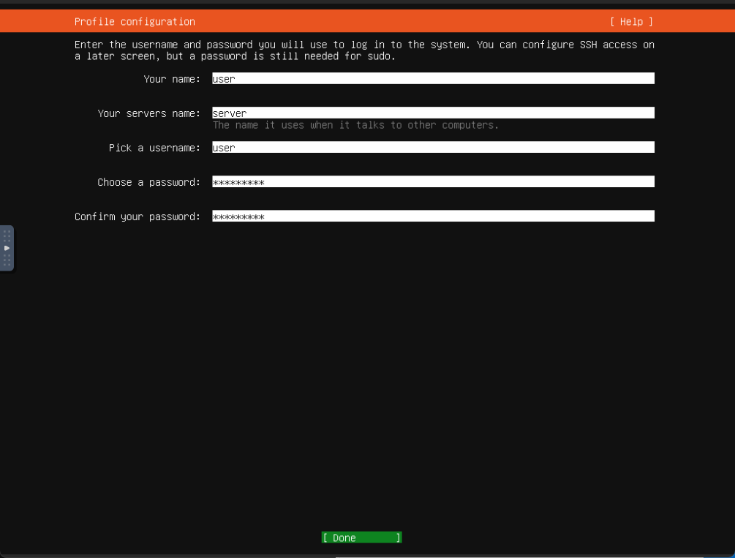Click the "Confirm your password:" label
The height and width of the screenshot is (558, 735).
click(x=137, y=216)
